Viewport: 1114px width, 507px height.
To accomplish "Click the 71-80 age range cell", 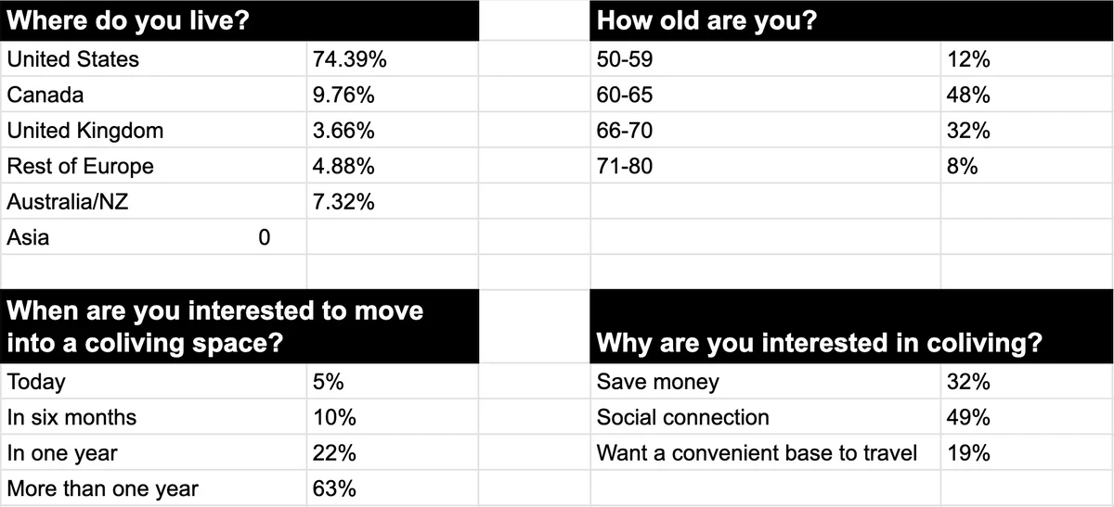I will pos(765,167).
